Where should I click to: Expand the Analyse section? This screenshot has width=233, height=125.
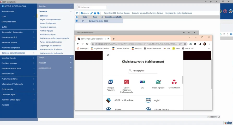click(55, 58)
